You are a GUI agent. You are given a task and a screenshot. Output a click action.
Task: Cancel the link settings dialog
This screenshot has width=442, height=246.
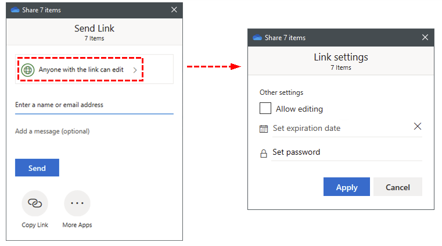[397, 187]
